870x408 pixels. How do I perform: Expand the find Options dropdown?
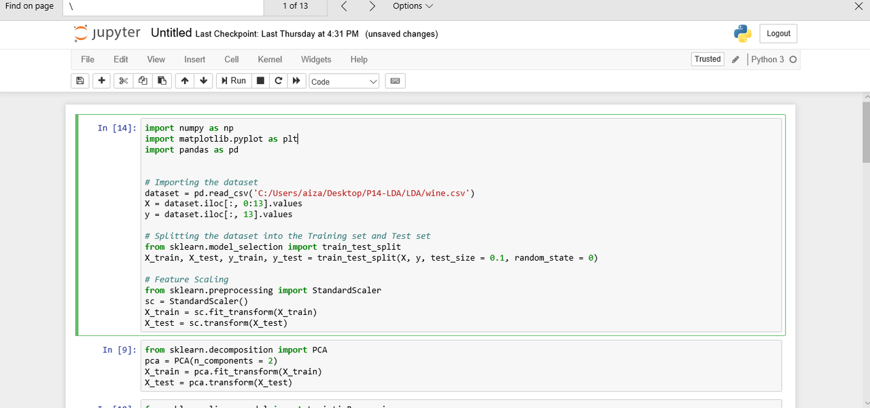coord(413,6)
